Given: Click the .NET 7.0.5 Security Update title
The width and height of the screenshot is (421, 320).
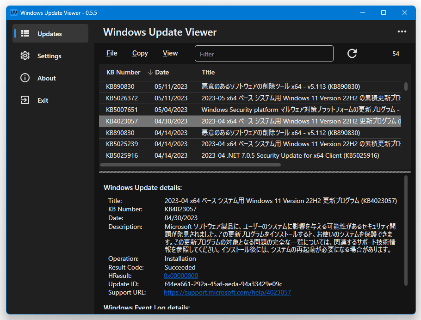Looking at the screenshot, I should pyautogui.click(x=290, y=155).
